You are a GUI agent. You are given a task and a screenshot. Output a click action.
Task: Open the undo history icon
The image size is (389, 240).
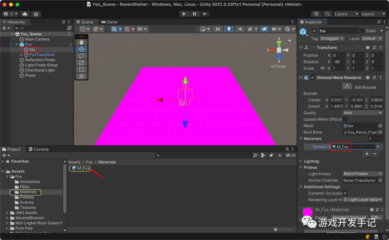coord(316,14)
